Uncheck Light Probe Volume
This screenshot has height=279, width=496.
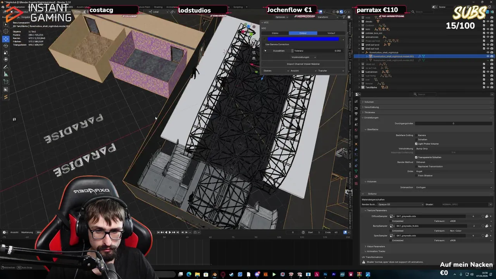click(x=416, y=144)
